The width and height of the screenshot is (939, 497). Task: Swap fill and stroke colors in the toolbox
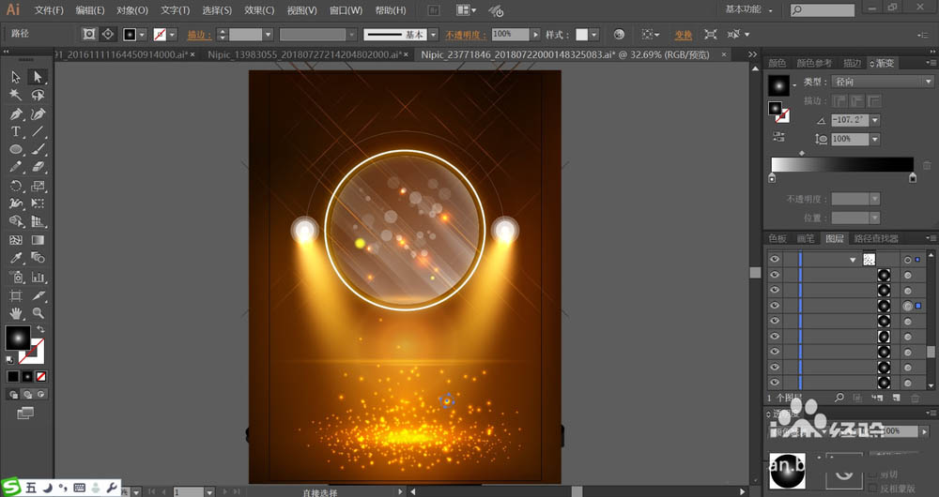click(40, 329)
